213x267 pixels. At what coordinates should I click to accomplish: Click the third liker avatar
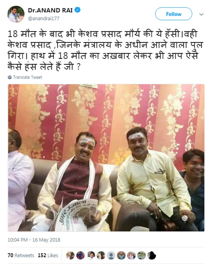coord(91,255)
